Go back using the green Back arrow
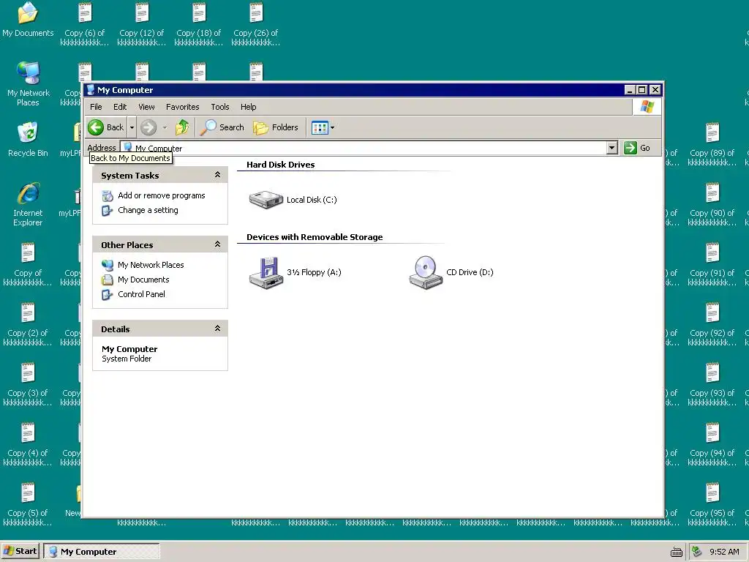This screenshot has height=562, width=749. point(106,127)
